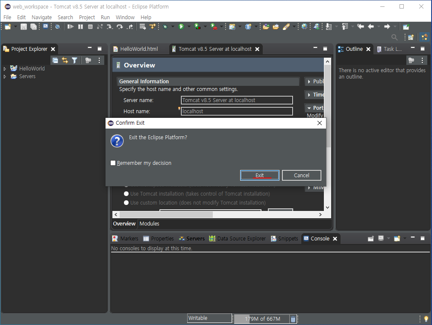Open the Window menu

coord(125,18)
